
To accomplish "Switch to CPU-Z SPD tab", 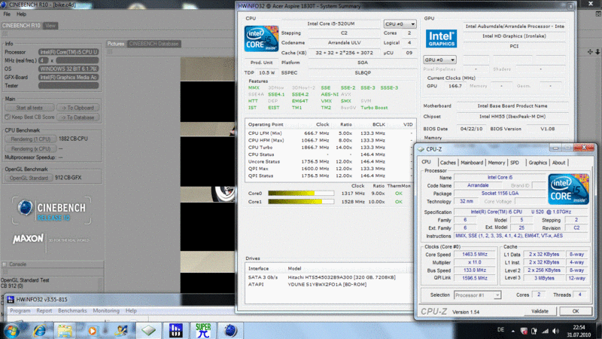I will pos(515,163).
